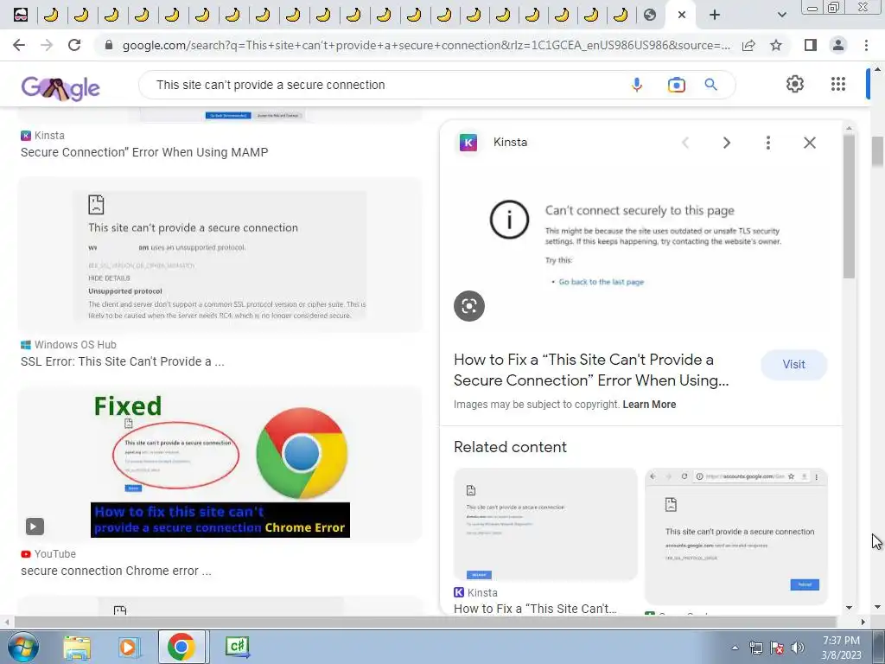Click the Google logo
The height and width of the screenshot is (664, 885).
click(x=60, y=87)
